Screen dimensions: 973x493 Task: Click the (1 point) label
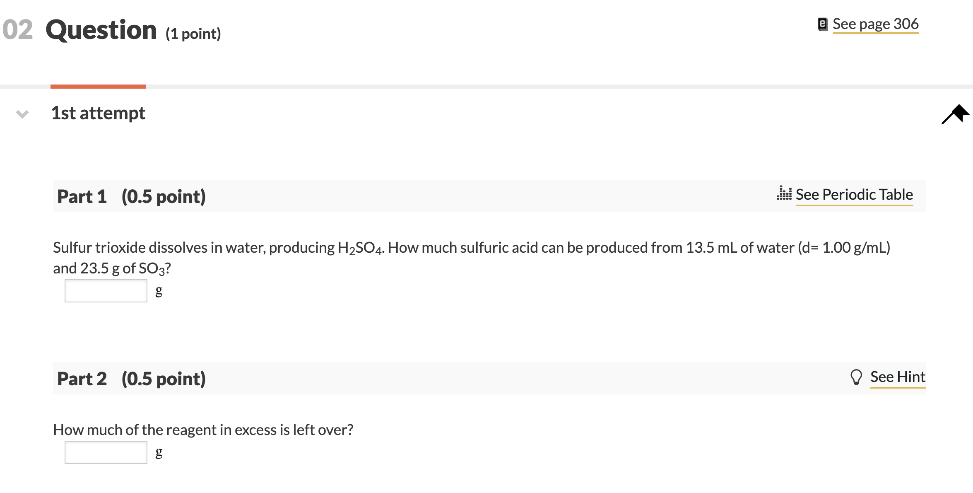coord(193,34)
